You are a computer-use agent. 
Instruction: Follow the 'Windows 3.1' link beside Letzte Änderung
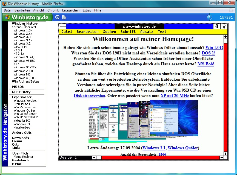coord(154,148)
